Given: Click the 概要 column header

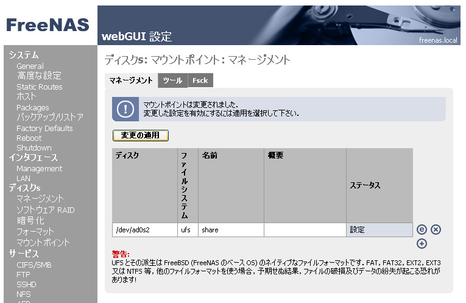Looking at the screenshot, I should click(305, 185).
